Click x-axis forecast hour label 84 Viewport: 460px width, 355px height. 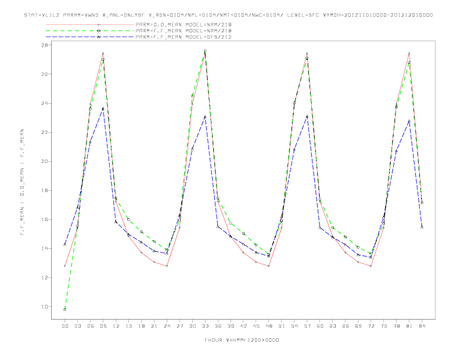tap(422, 326)
